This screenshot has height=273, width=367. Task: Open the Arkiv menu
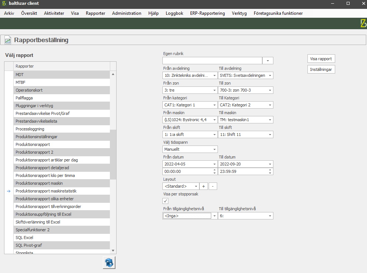[x=9, y=13]
